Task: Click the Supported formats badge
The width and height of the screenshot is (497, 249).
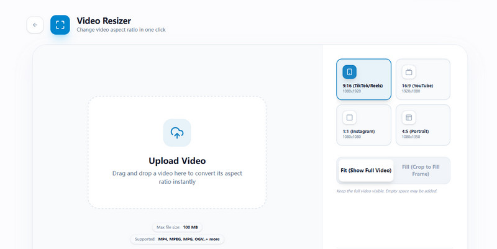Action: (177, 239)
